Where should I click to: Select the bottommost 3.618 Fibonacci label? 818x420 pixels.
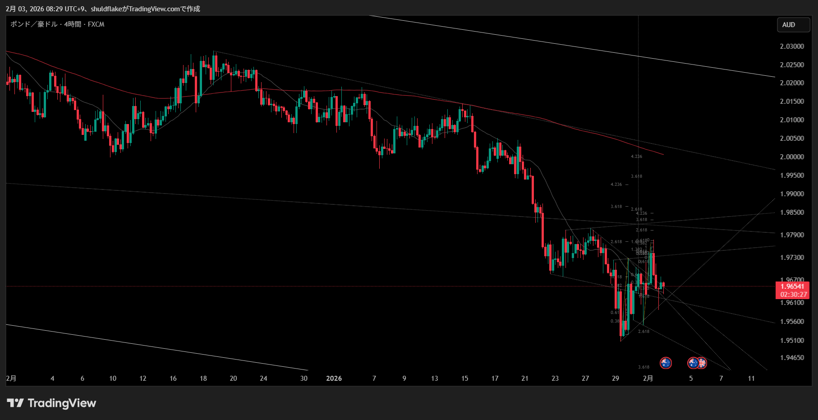(644, 367)
